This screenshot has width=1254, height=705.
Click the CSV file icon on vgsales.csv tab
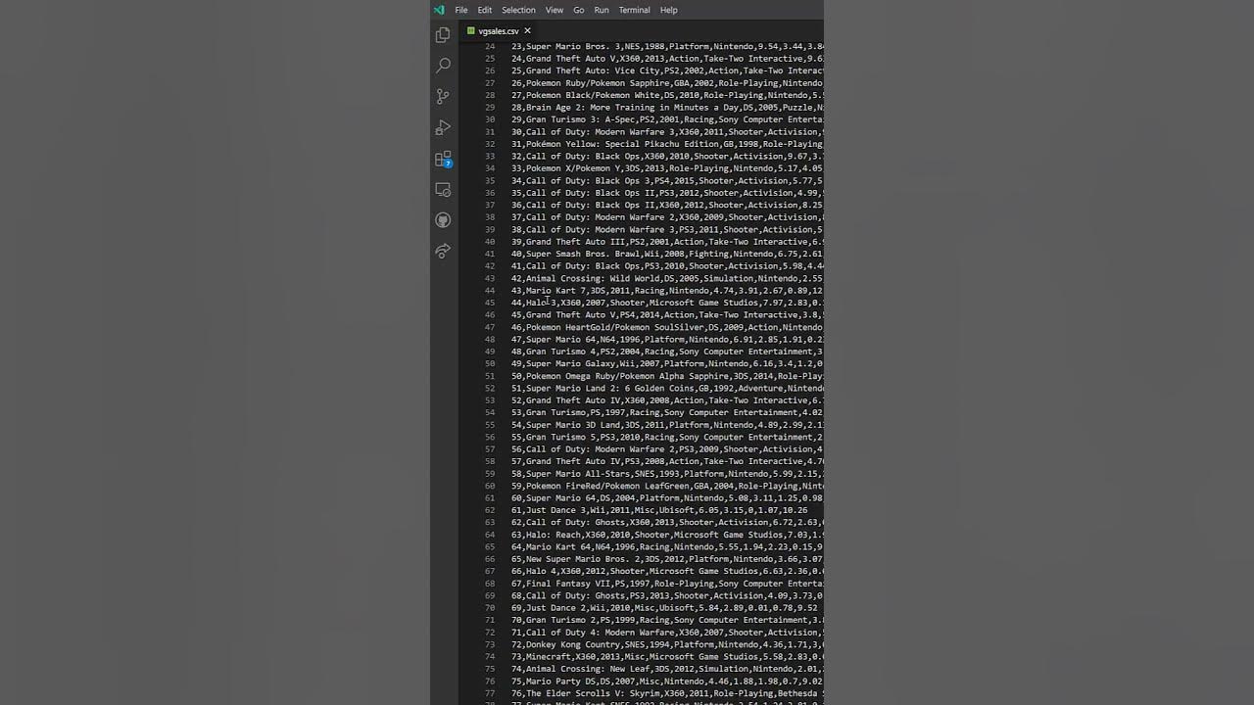471,31
